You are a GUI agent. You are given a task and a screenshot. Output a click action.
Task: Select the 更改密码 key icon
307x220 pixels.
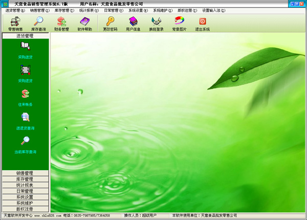point(110,24)
